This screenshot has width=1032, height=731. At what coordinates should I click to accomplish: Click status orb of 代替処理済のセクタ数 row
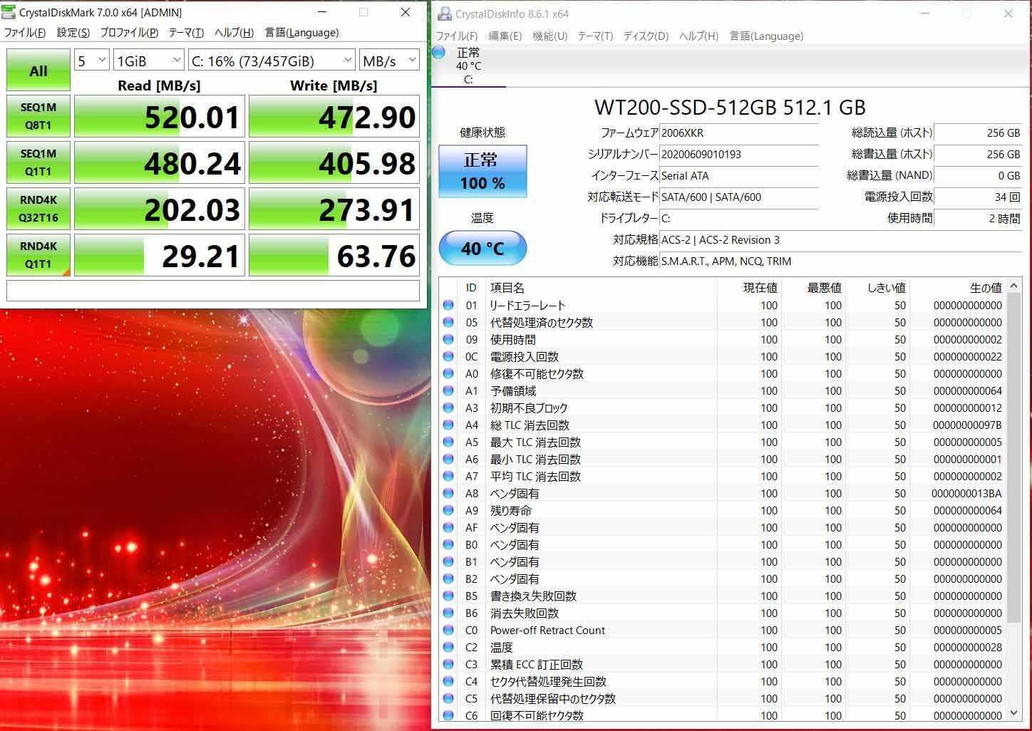[448, 322]
